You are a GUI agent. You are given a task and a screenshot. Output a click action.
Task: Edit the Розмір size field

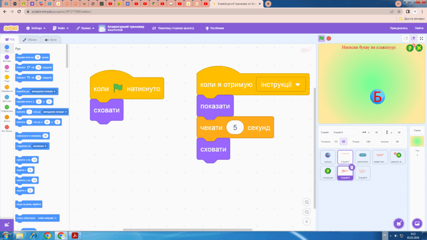pyautogui.click(x=368, y=142)
